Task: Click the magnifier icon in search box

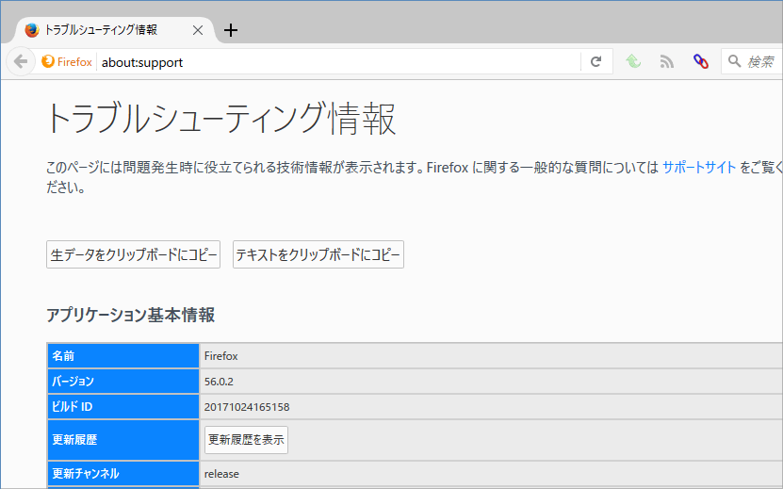Action: point(734,61)
